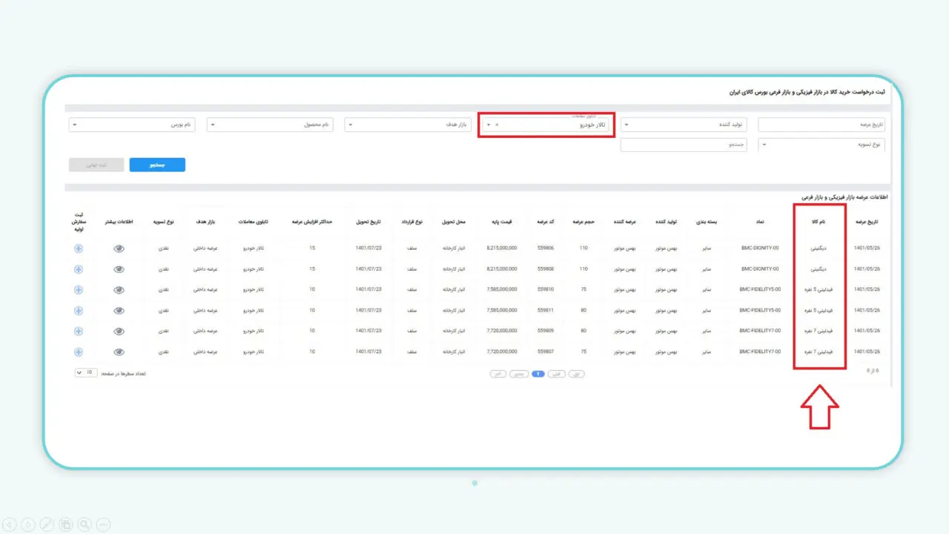Click the slideshow zoom magnifier icon
Viewport: 949px width, 534px height.
coord(84,524)
